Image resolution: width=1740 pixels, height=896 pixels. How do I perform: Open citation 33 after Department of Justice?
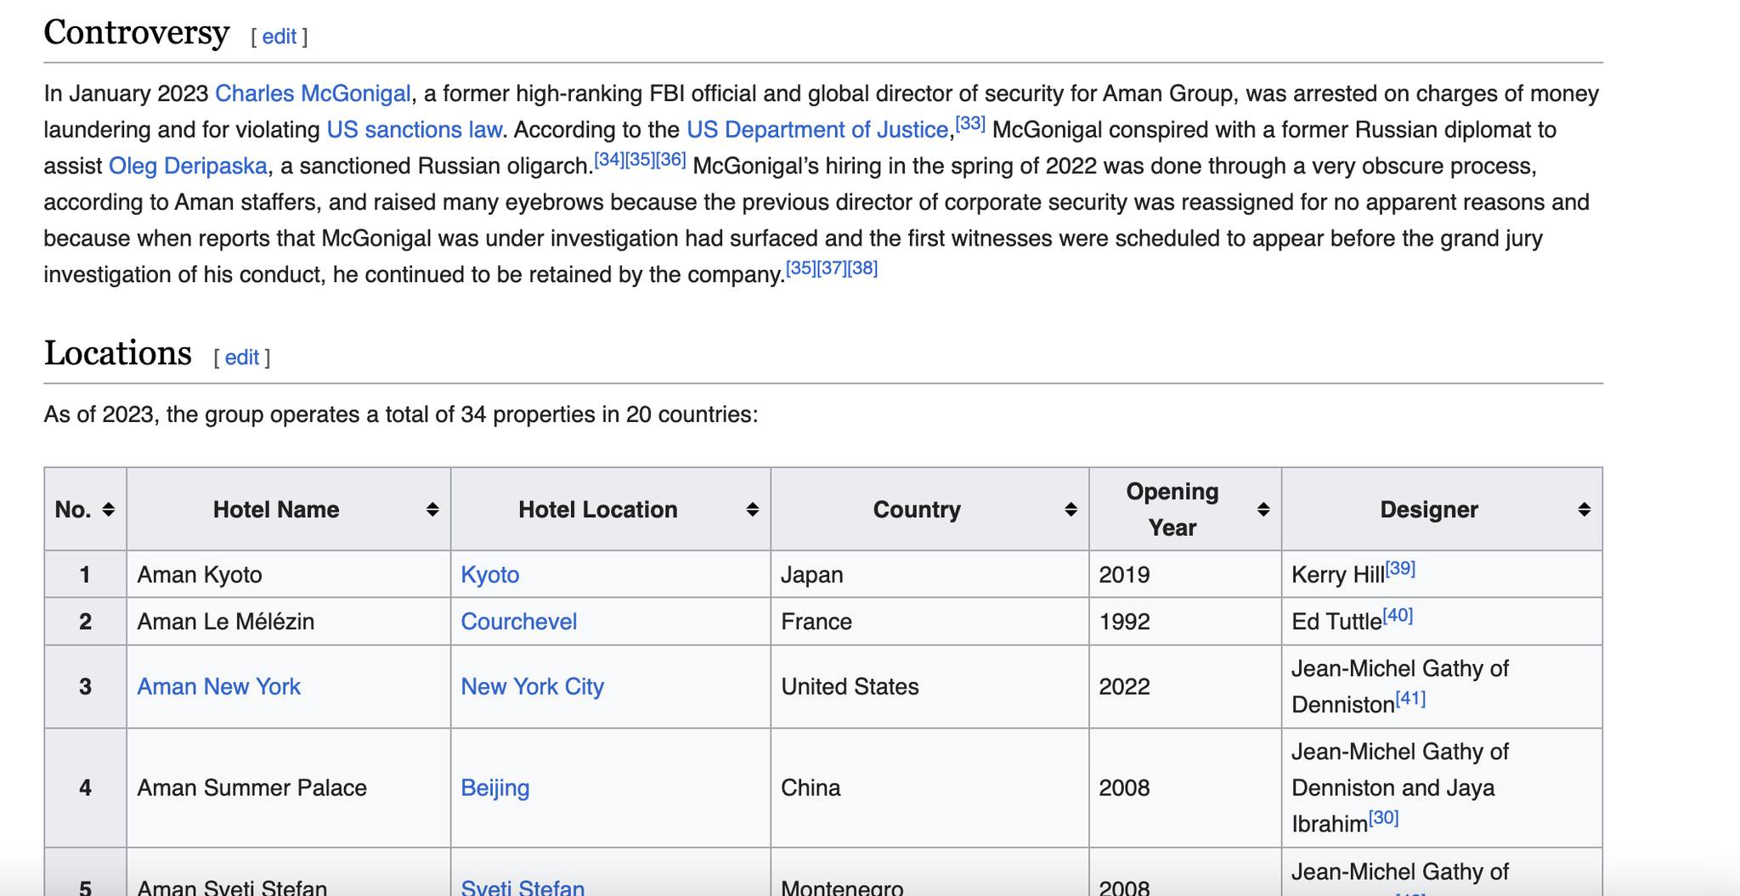pyautogui.click(x=970, y=123)
